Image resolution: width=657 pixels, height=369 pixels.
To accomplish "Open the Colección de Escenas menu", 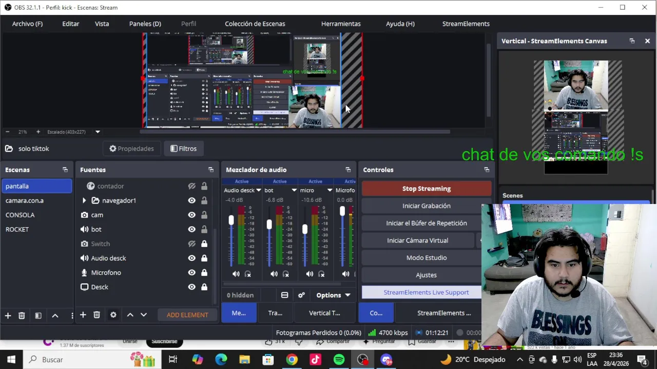I will (x=255, y=24).
